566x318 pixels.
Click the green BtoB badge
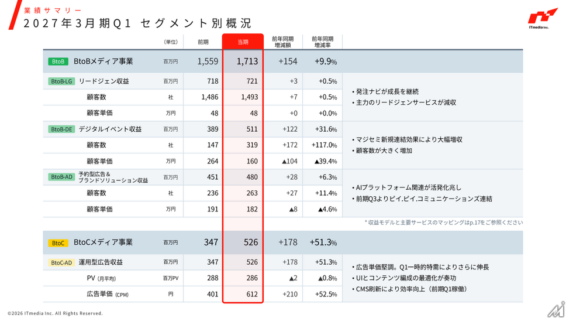click(x=58, y=61)
